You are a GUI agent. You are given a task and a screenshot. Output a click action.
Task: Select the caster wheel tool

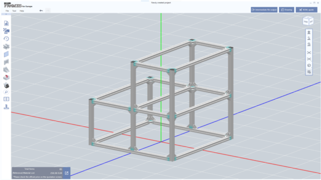pyautogui.click(x=6, y=85)
